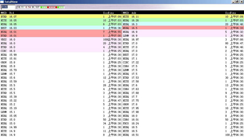Click the TotalView title bar window icon

pyautogui.click(x=2, y=2)
